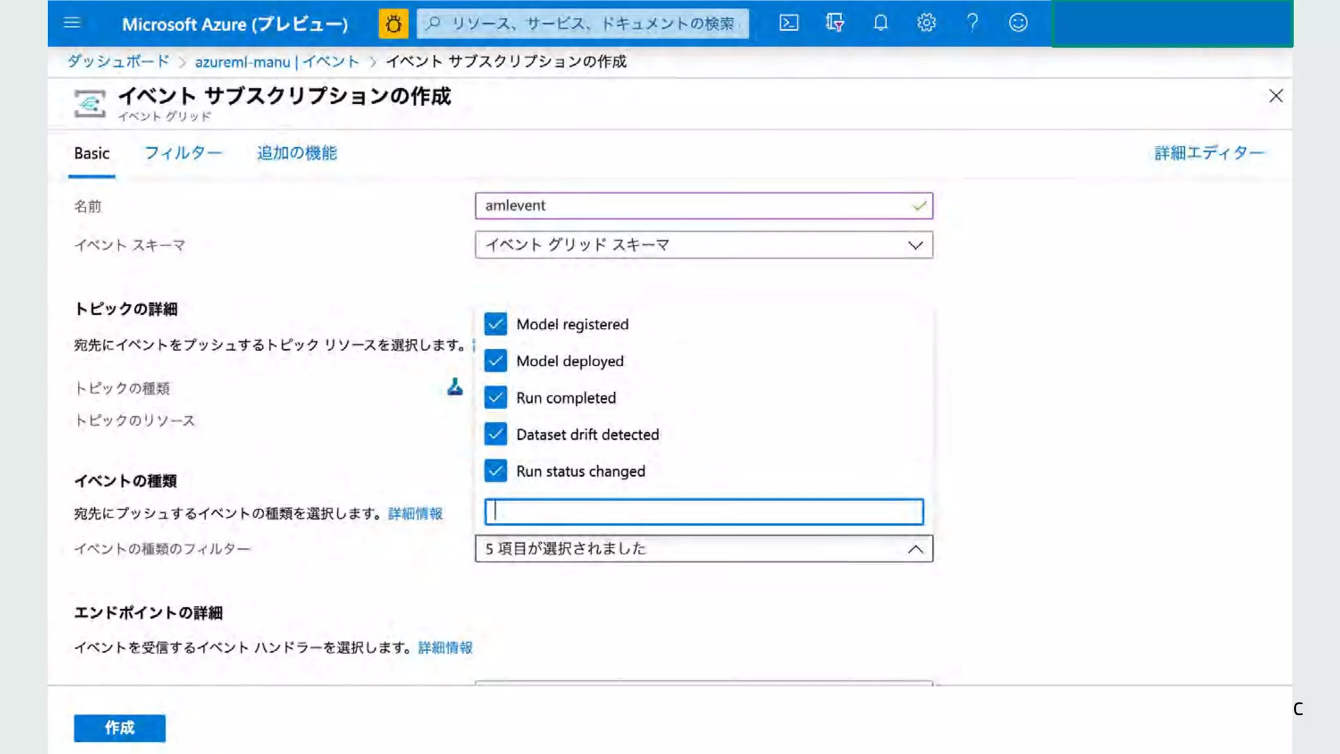Open the hamburger portal menu
This screenshot has height=754, width=1340.
(72, 23)
